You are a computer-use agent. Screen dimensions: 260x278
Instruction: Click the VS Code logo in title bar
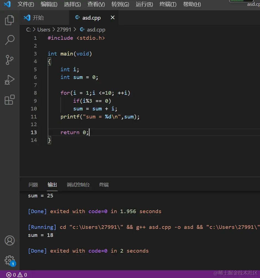[7, 4]
